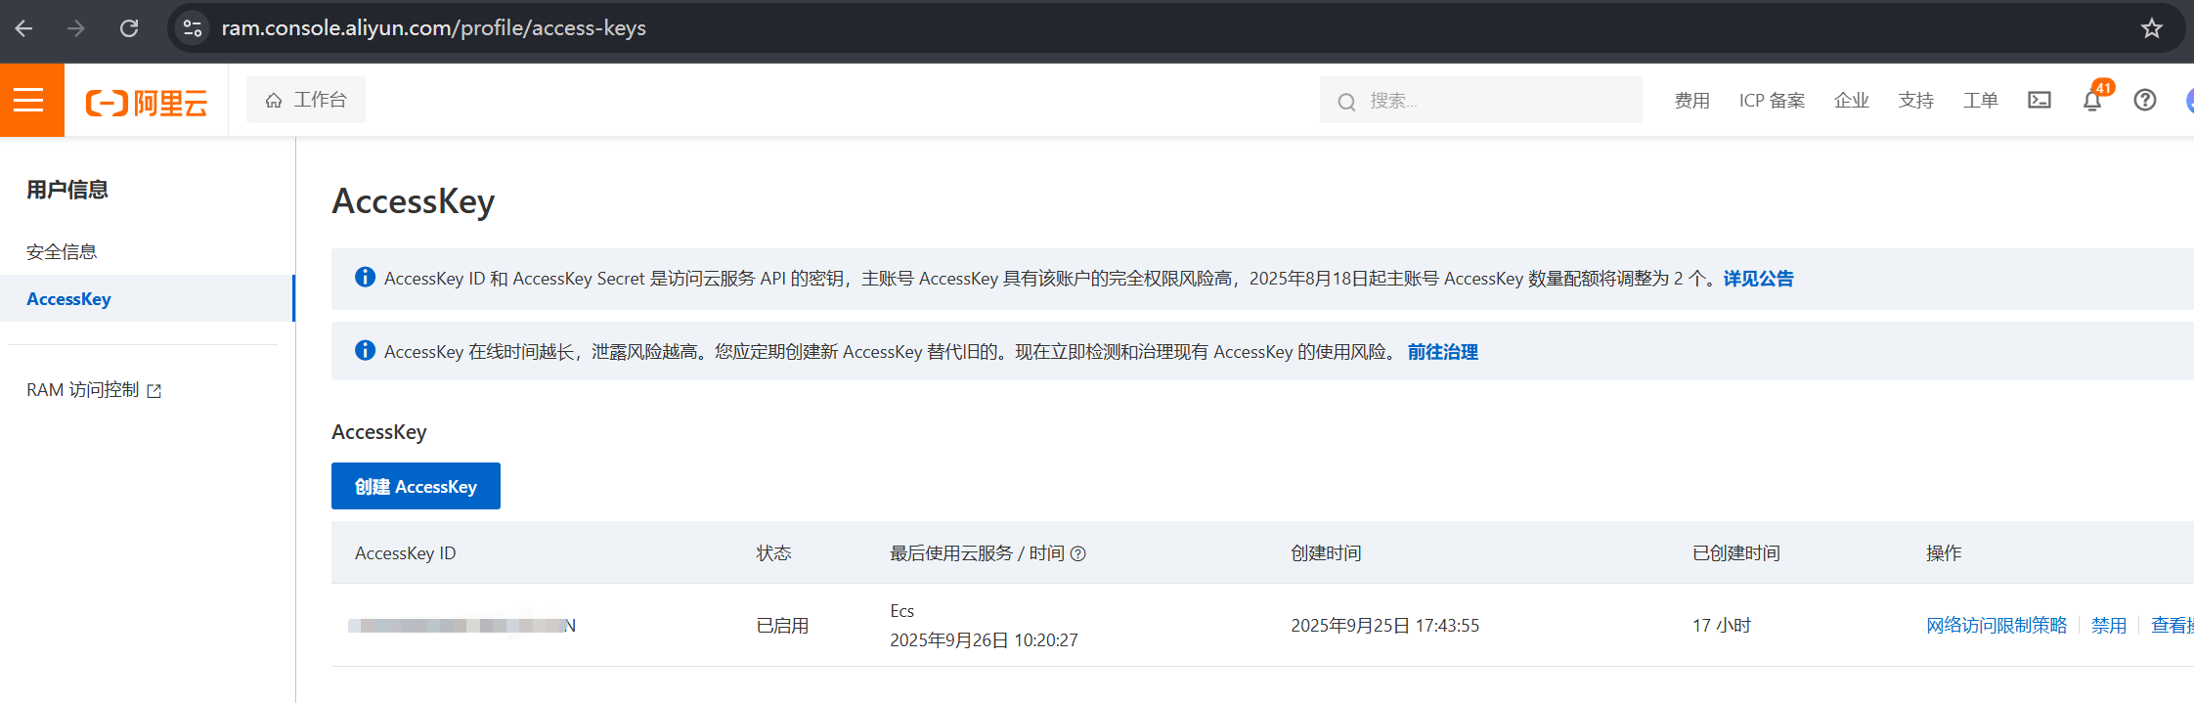This screenshot has height=703, width=2194.
Task: Open the help question mark icon
Action: pos(2145,100)
